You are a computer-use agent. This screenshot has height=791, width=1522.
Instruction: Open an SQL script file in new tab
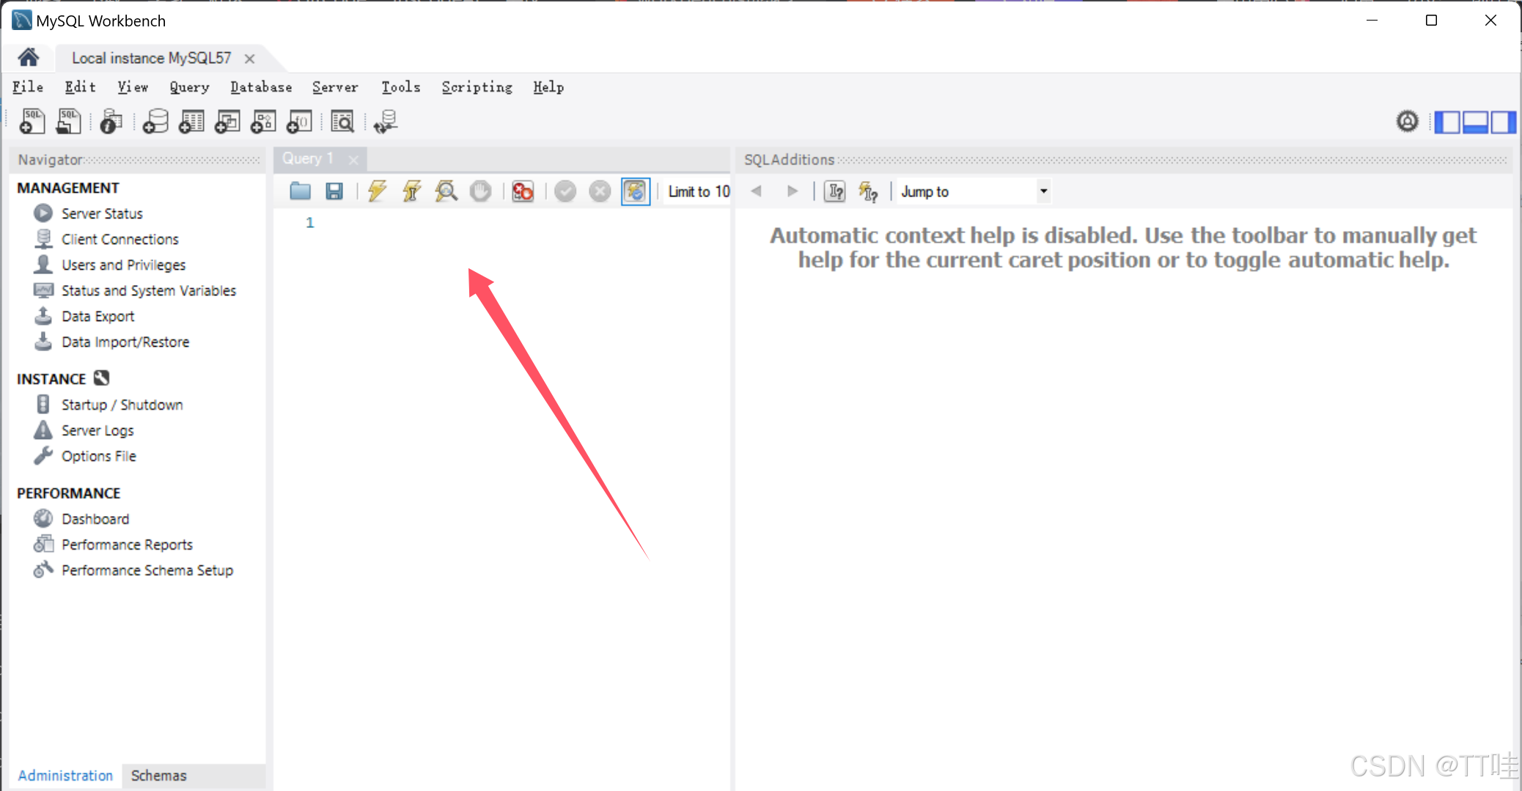tap(68, 121)
